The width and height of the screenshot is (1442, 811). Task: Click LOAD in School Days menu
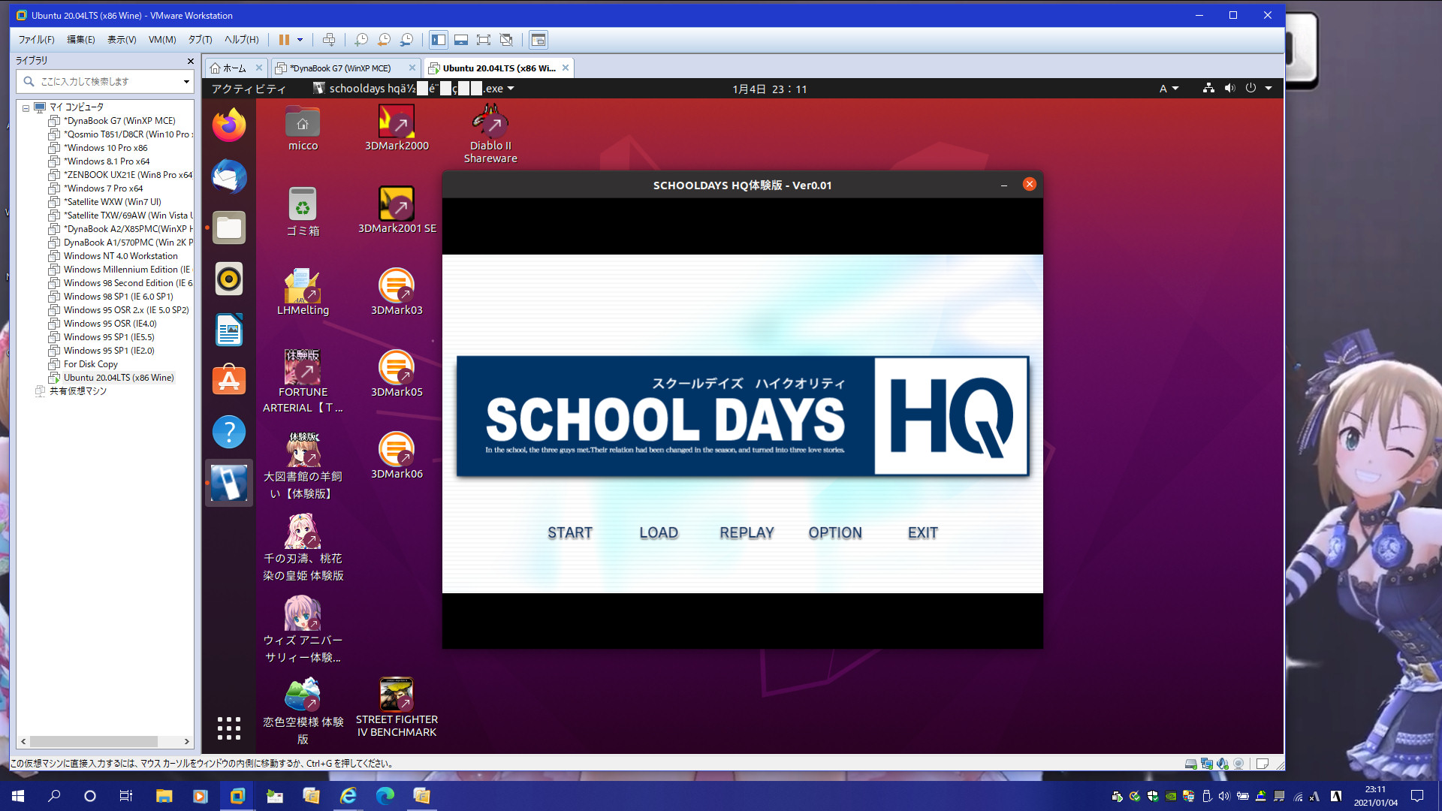[x=659, y=533]
